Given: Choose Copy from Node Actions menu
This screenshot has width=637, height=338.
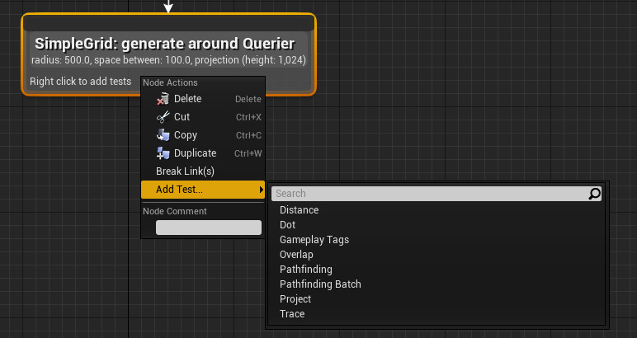Looking at the screenshot, I should (203, 135).
